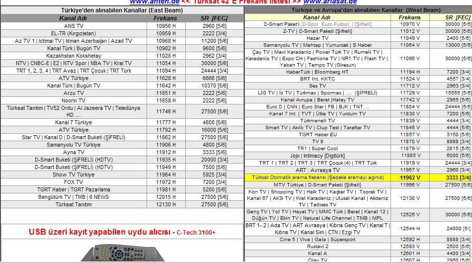Select Kanal 7 Int. | TVT row

tap(358, 113)
